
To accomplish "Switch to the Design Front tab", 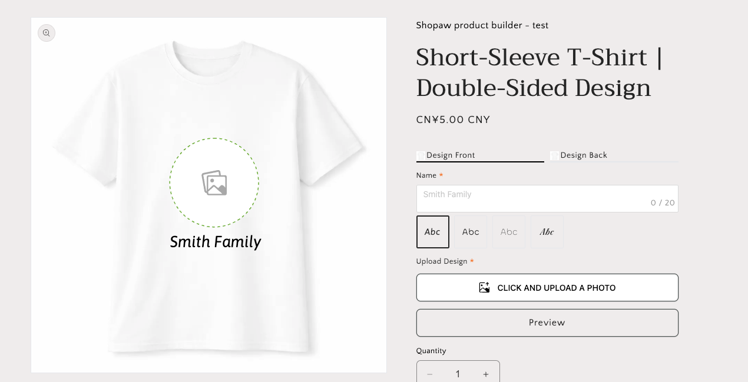I will [x=480, y=155].
